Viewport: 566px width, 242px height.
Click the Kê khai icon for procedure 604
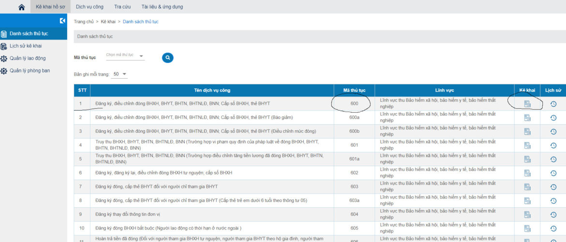click(x=527, y=214)
